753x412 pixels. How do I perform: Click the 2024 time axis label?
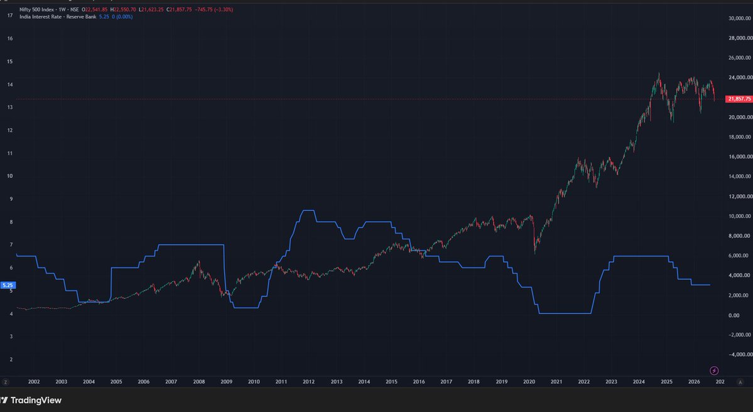pos(639,382)
